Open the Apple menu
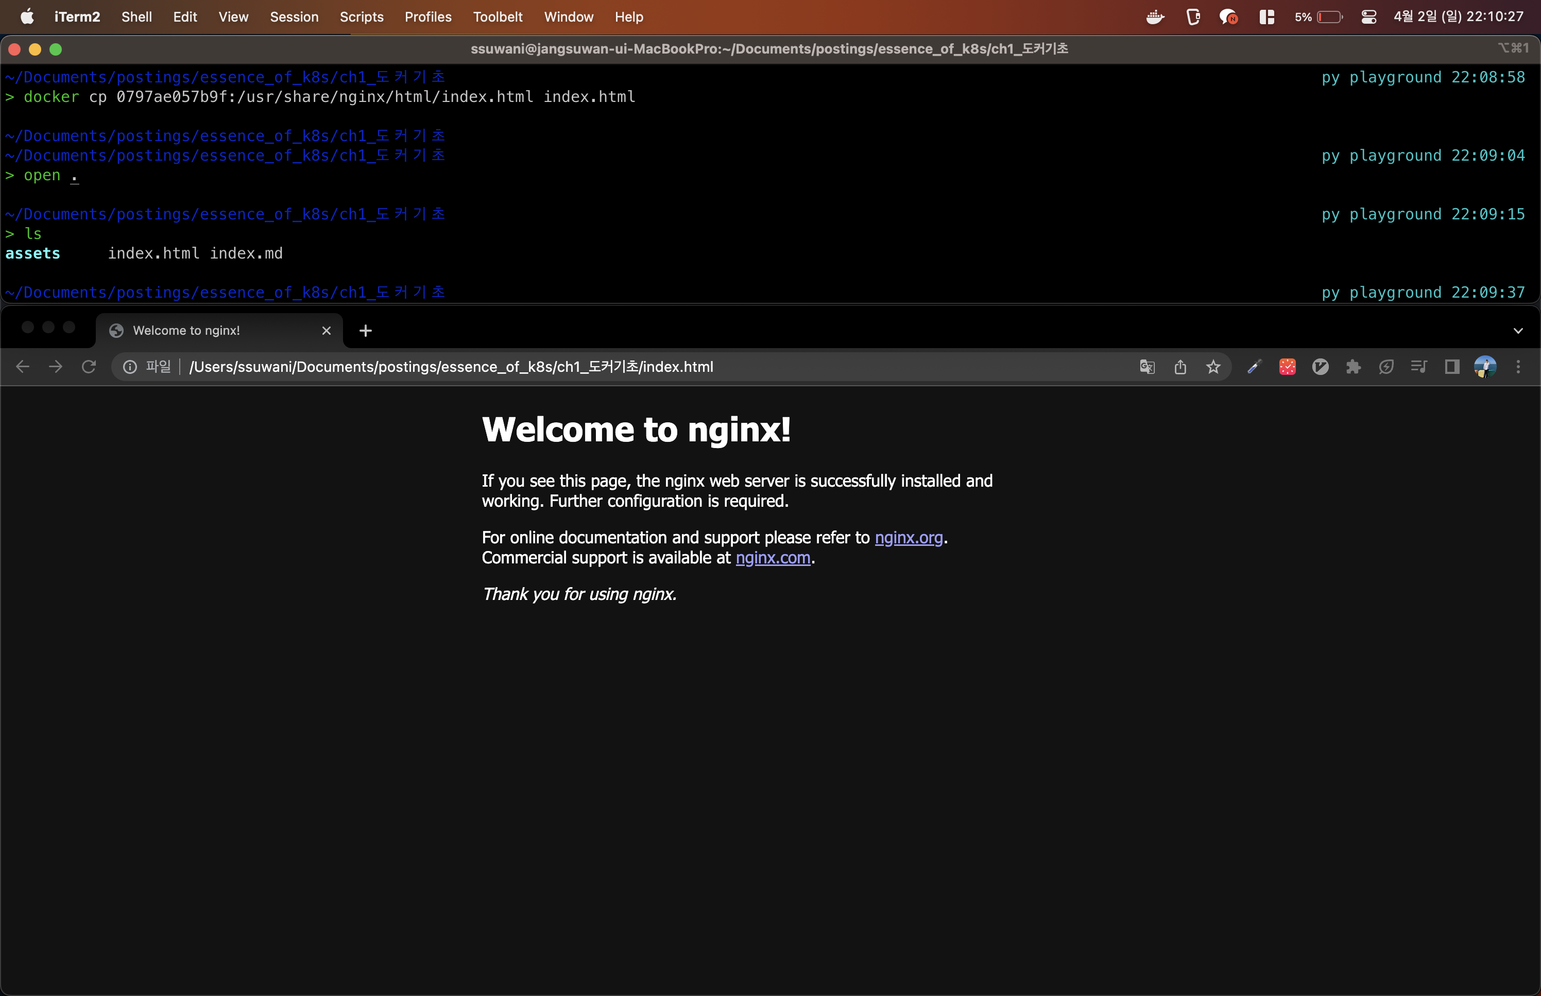Image resolution: width=1541 pixels, height=996 pixels. coord(27,17)
